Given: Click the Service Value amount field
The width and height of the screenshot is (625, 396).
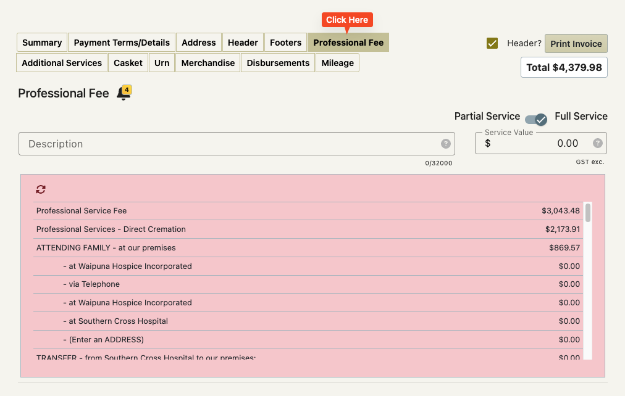Looking at the screenshot, I should pos(541,143).
